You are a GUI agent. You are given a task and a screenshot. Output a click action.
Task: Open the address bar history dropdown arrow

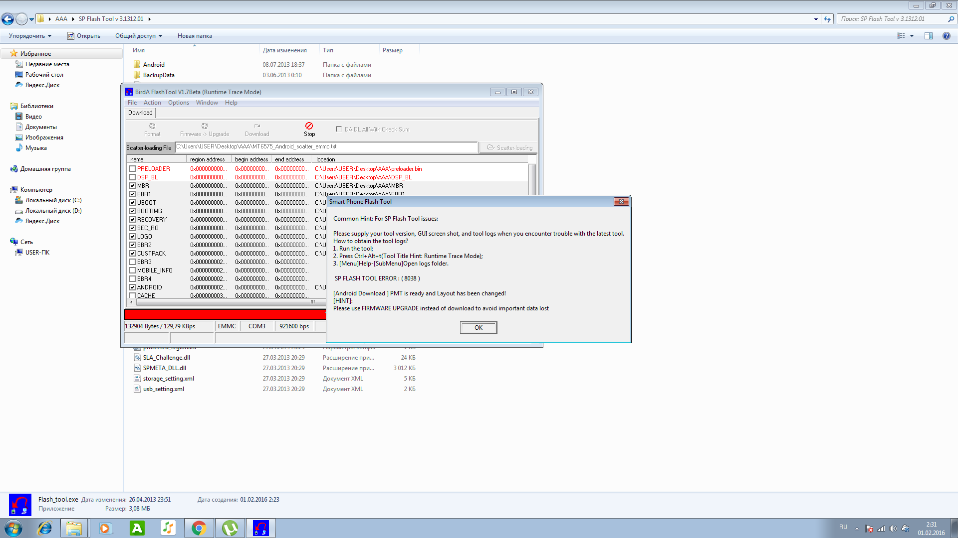point(816,19)
